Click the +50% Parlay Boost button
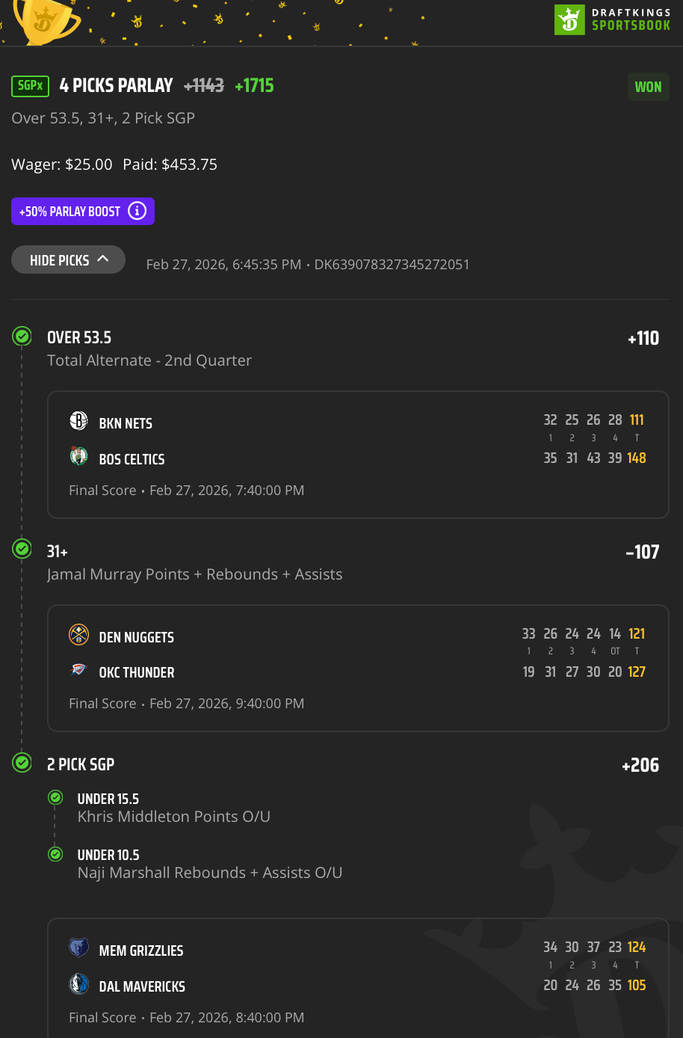The height and width of the screenshot is (1038, 683). (71, 211)
